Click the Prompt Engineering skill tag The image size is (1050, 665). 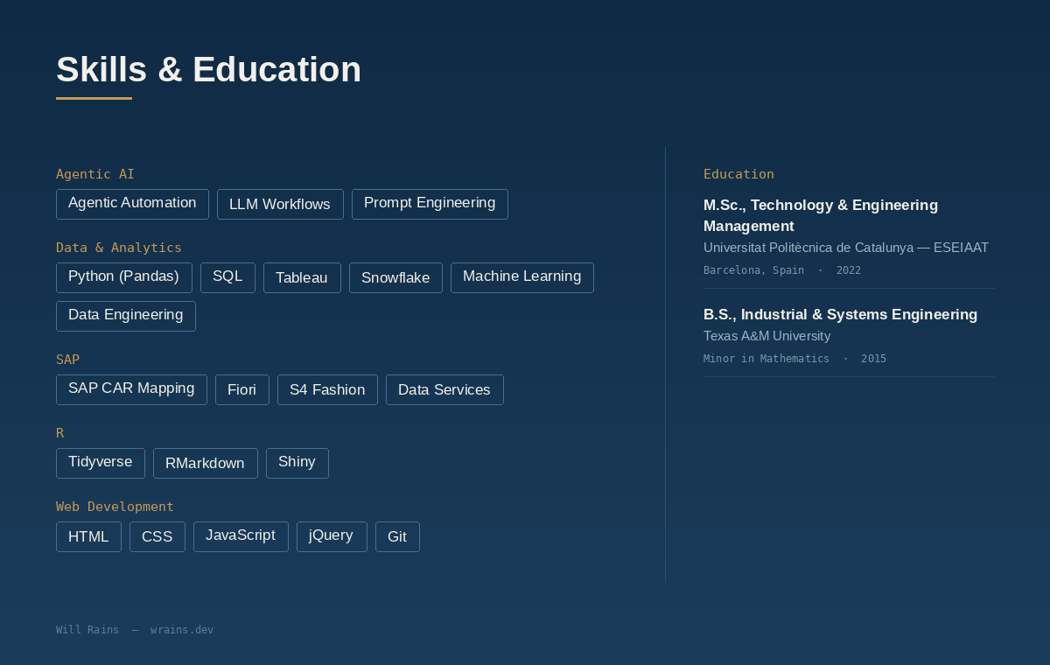click(x=430, y=204)
